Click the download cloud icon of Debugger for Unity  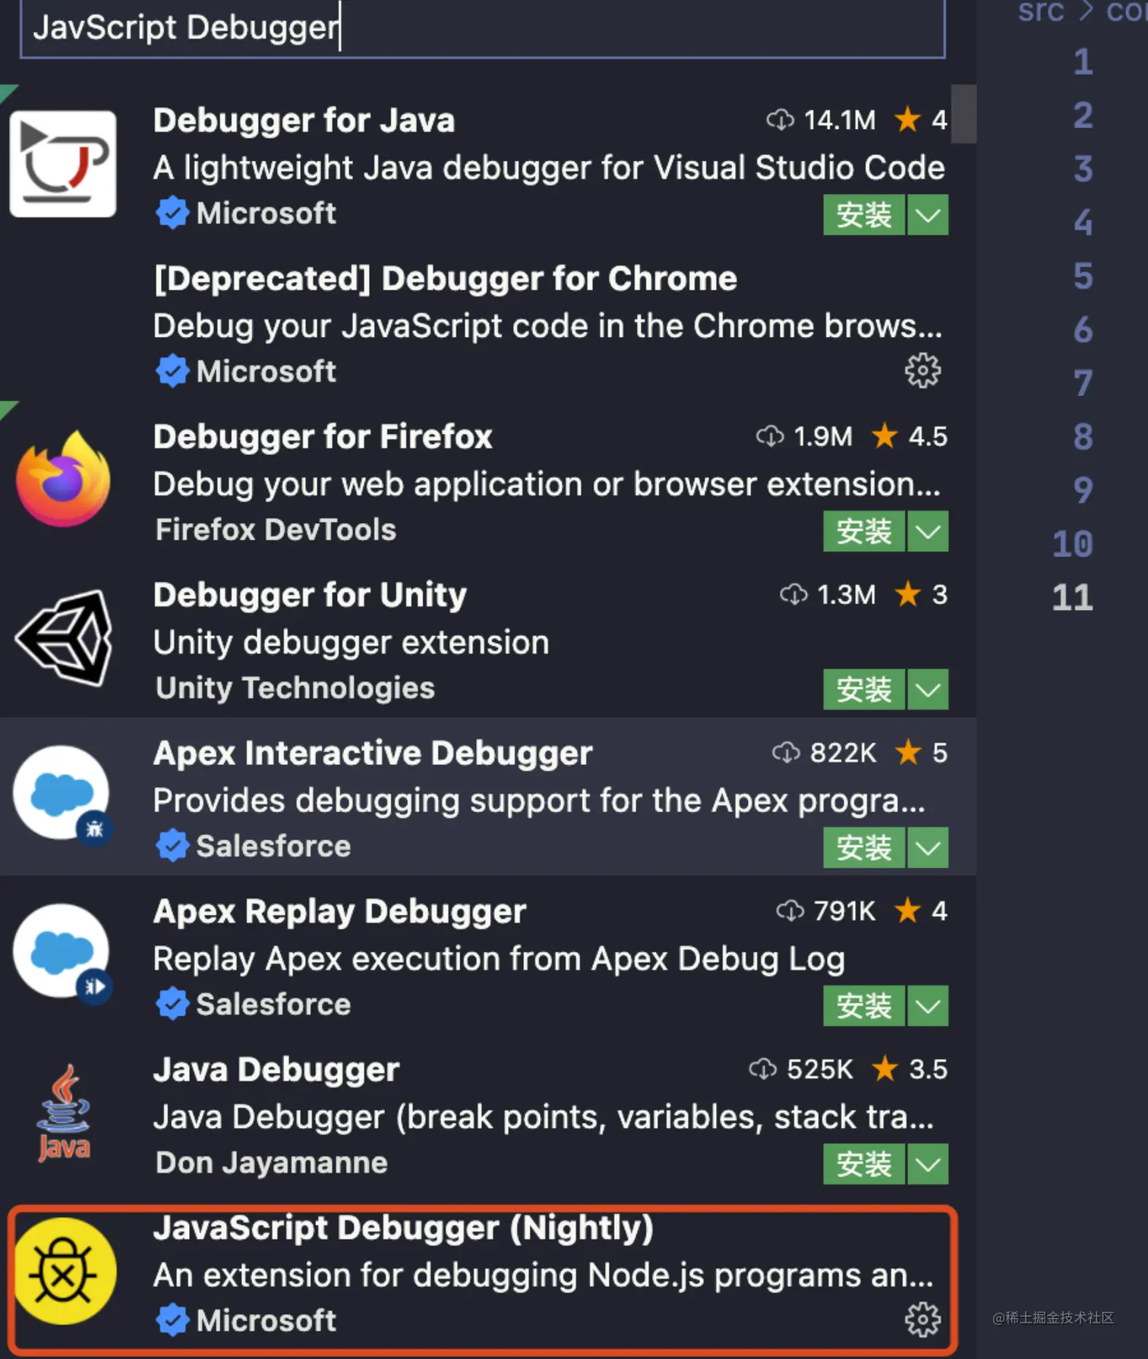[793, 595]
